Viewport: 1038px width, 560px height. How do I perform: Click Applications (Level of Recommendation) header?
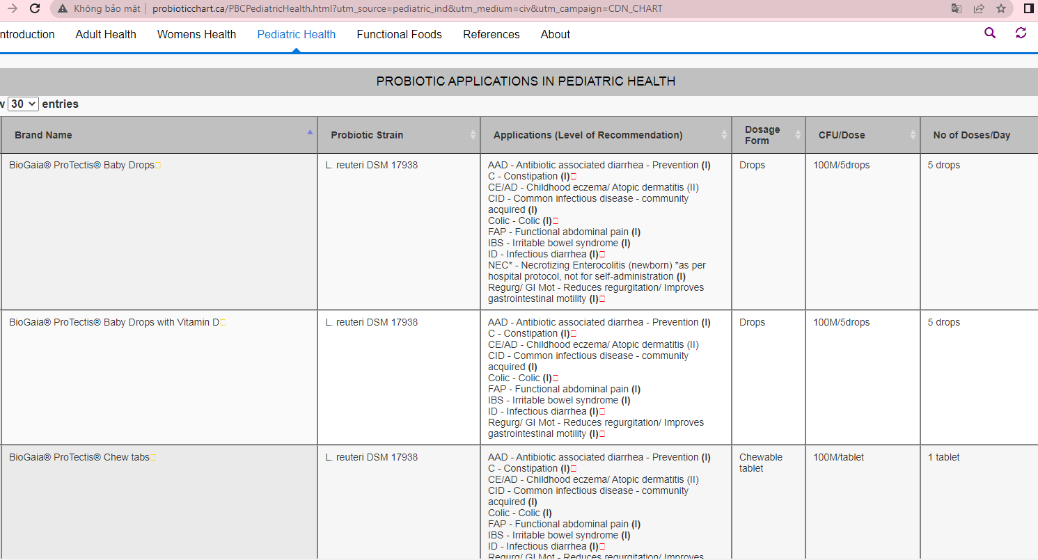[606, 135]
